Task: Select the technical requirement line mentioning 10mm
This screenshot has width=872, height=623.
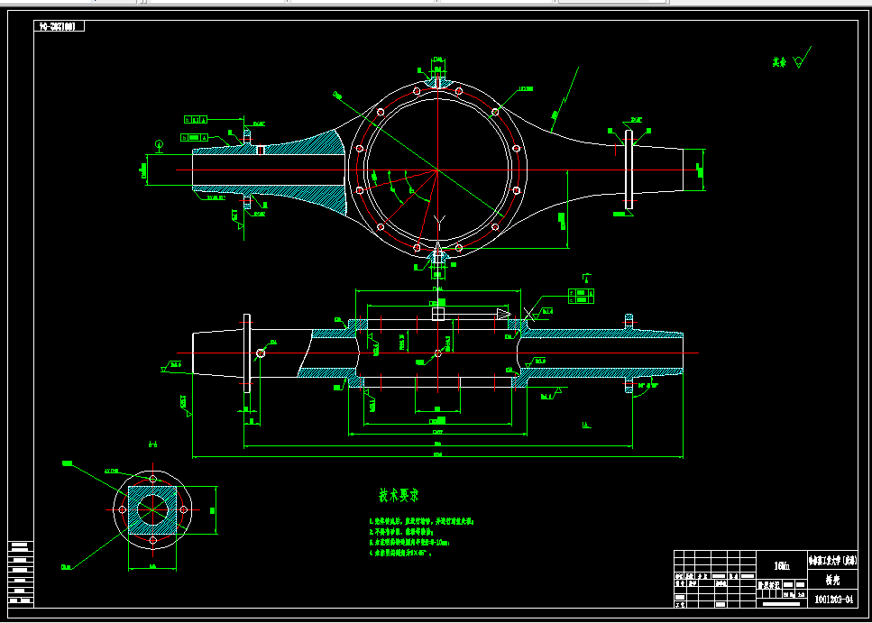Action: click(x=409, y=541)
